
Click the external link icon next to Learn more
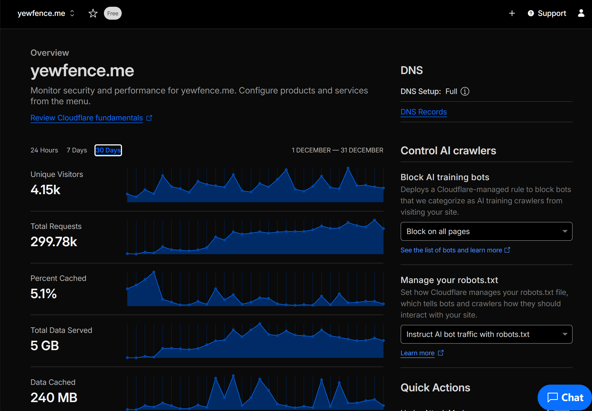[x=441, y=353]
